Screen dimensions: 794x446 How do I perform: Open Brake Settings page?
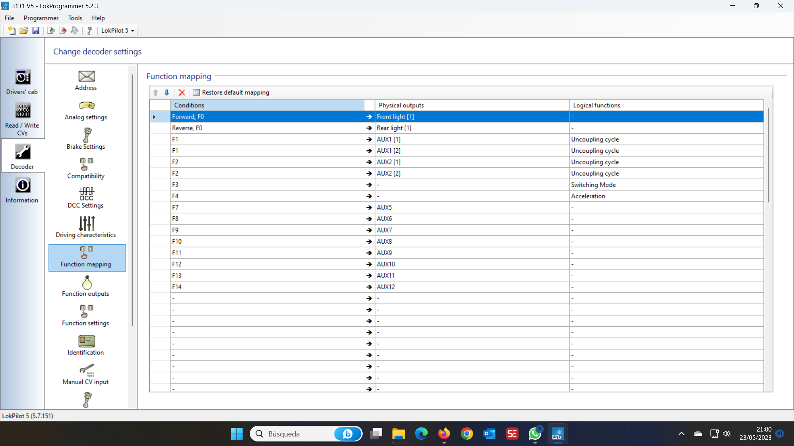[86, 140]
